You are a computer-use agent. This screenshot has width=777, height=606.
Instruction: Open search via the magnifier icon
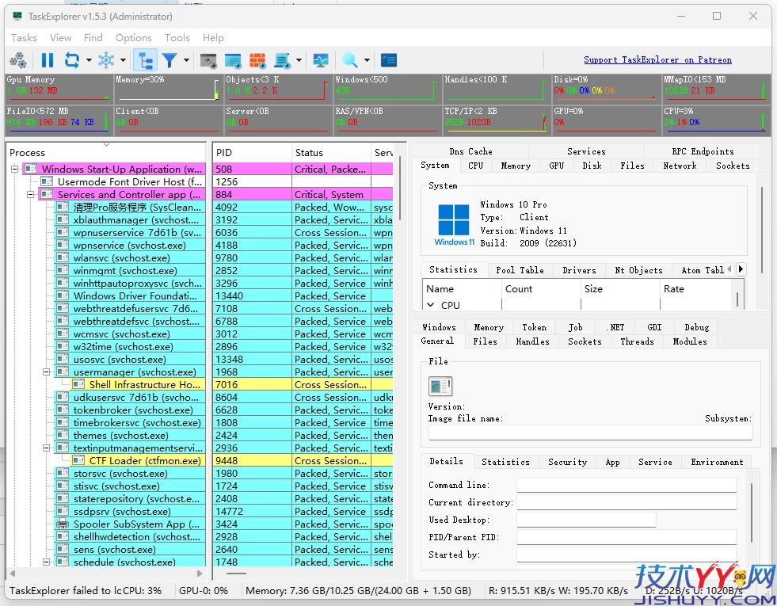(349, 60)
